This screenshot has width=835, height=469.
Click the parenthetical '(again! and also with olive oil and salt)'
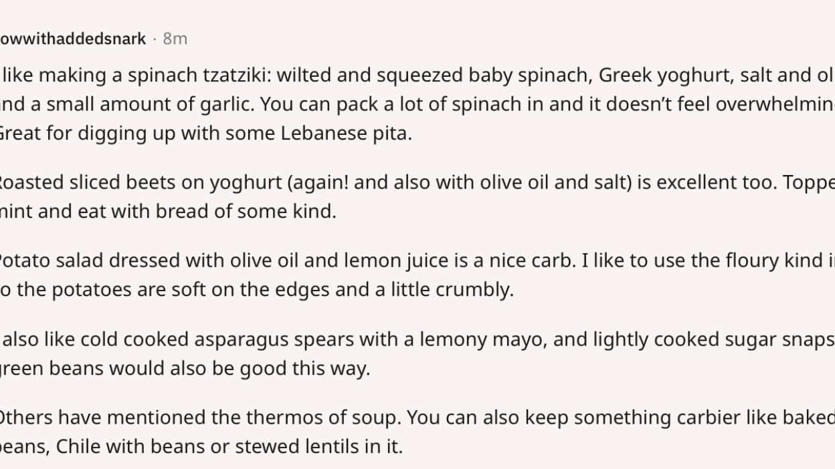[x=458, y=182]
